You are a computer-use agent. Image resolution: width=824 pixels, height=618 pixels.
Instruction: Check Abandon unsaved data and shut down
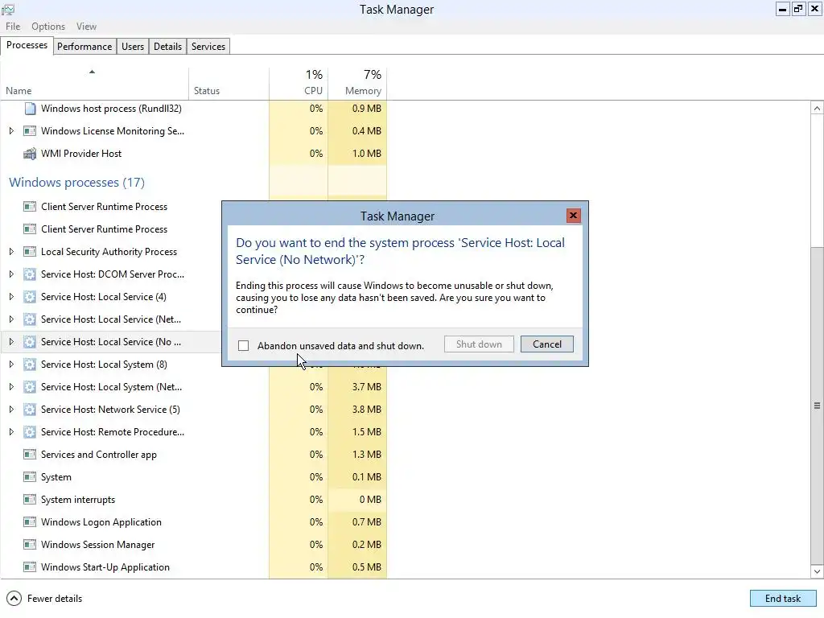click(x=243, y=346)
